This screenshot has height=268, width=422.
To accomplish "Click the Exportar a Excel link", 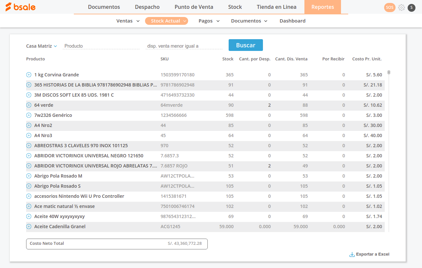I will 372,254.
